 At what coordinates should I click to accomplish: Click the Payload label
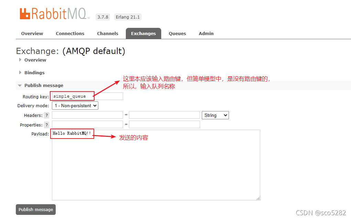40,134
